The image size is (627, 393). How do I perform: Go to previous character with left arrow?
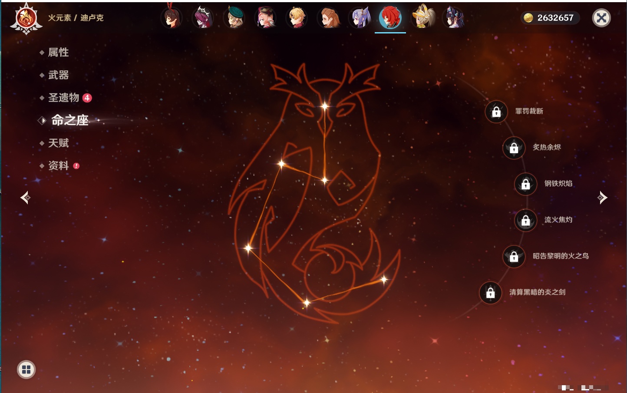(x=26, y=198)
